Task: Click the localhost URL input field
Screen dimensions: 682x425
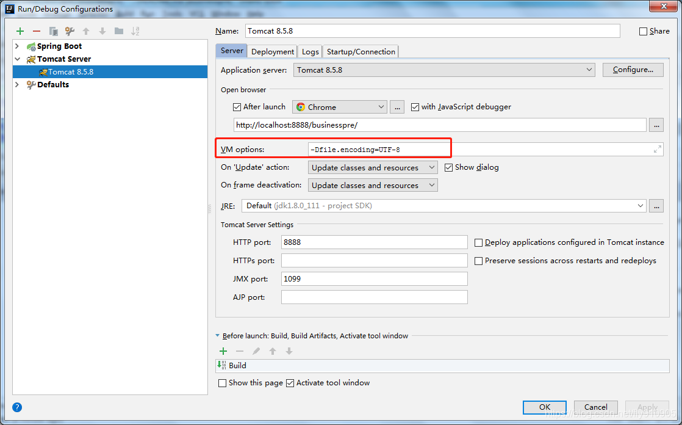Action: (x=440, y=125)
